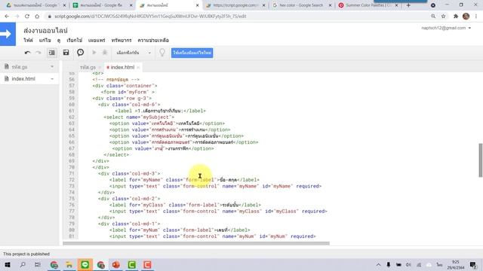
Task: Click the Apps Script arrow logo
Action: coord(8,34)
